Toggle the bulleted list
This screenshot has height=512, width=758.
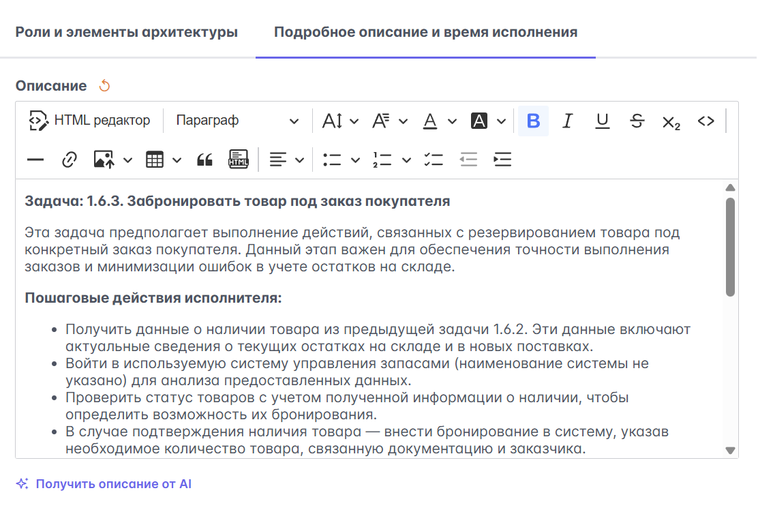tap(332, 160)
